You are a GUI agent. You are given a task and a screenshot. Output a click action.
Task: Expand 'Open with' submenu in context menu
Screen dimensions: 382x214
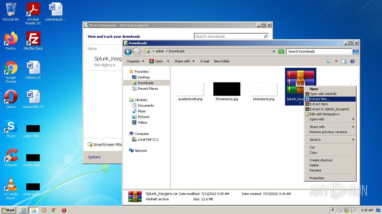click(x=330, y=119)
